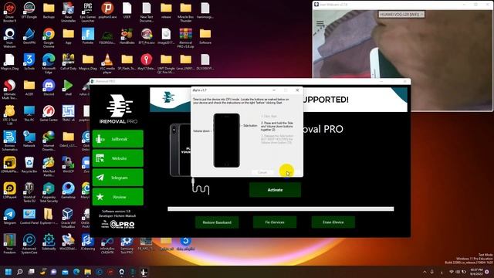Screen dimensions: 494x278
Task: Launch LDPlayer4 from the desktop
Action: [x=9, y=191]
